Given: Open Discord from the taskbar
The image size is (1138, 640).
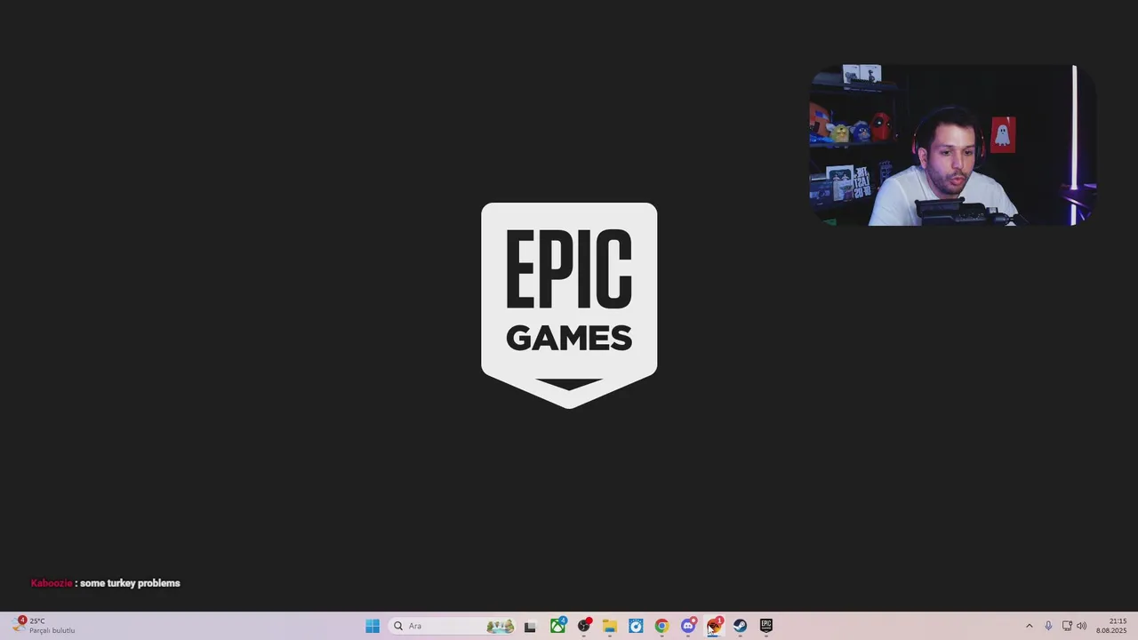Looking at the screenshot, I should [x=688, y=626].
